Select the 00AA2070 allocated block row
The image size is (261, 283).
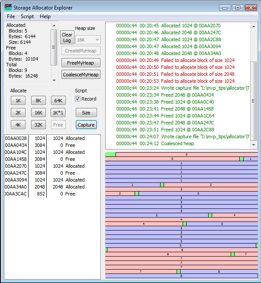coord(52,166)
